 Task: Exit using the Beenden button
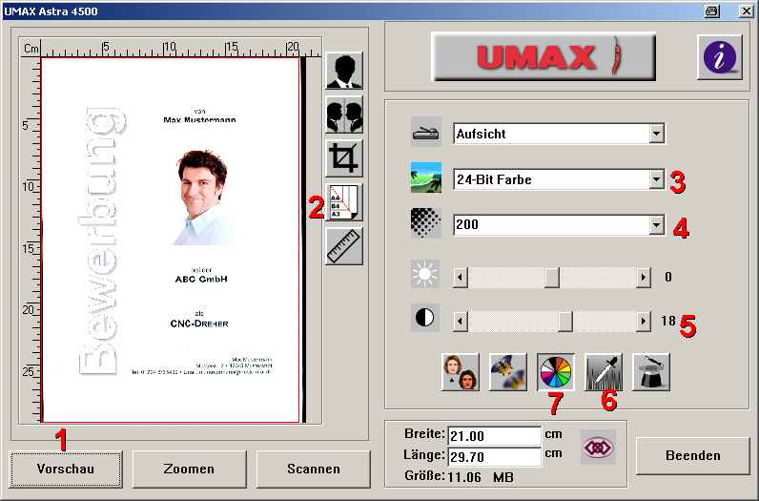(x=692, y=455)
